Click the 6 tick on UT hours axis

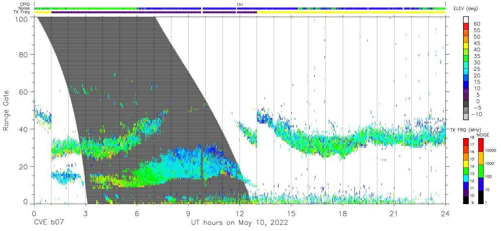coord(137,213)
